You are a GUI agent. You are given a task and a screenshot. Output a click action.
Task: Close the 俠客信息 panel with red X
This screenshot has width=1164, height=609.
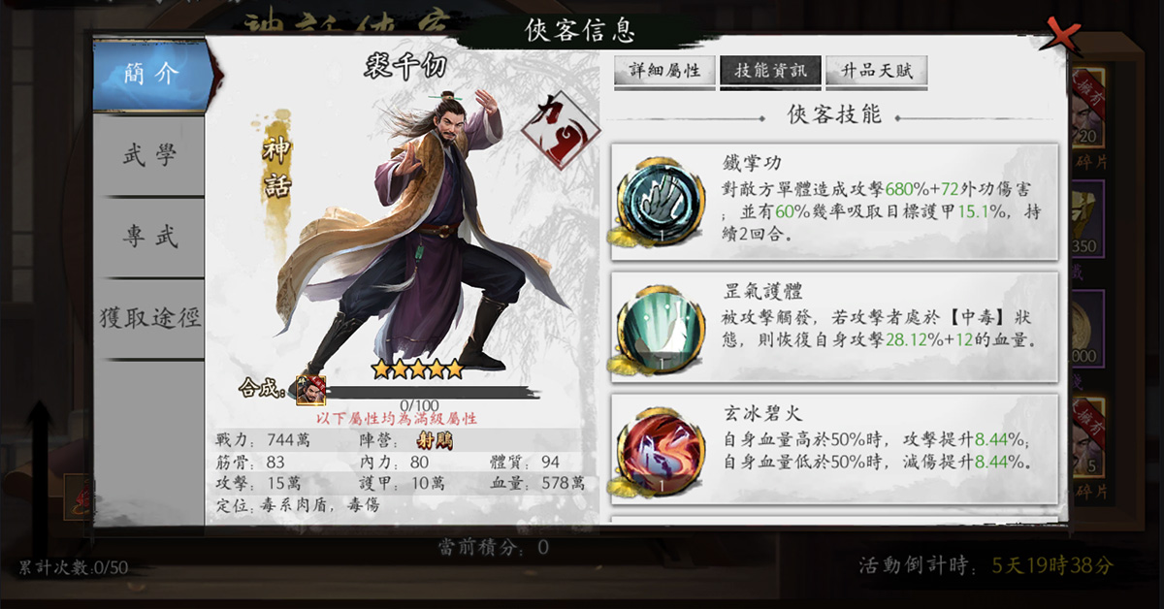coord(1059,35)
